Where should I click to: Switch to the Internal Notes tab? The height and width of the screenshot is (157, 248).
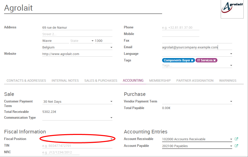pos(65,80)
